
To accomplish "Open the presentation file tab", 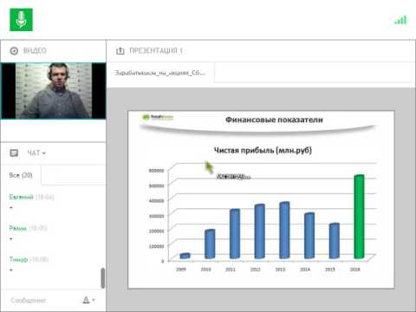I will [x=160, y=73].
